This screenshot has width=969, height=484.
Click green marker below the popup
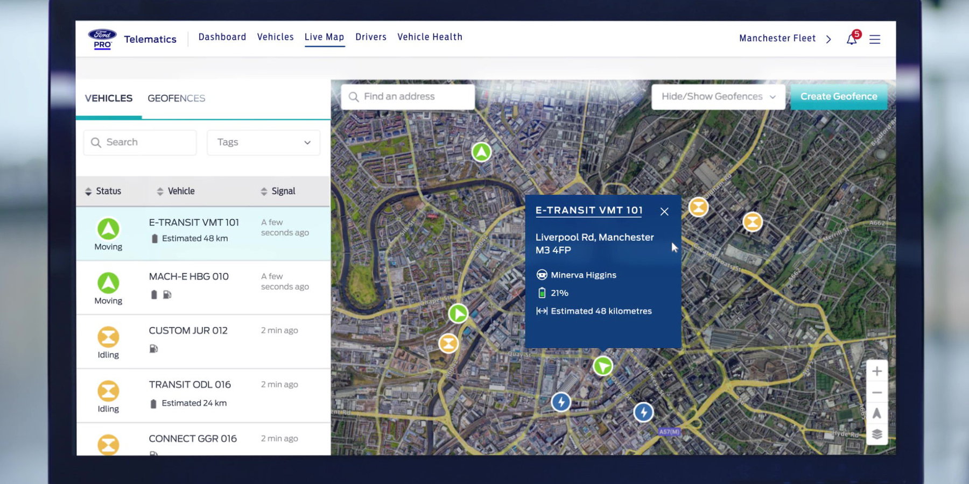coord(603,366)
